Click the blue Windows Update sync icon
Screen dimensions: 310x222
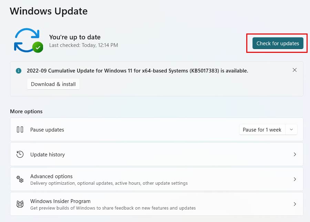pyautogui.click(x=26, y=40)
